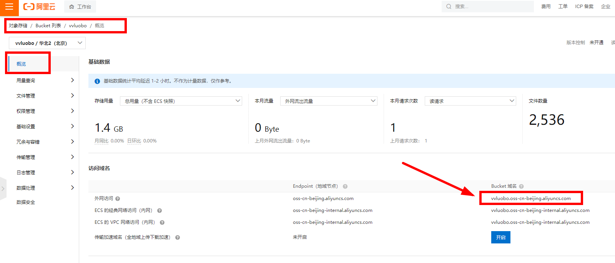Click the search magnifier icon
Screen dimensions: 615x263
[449, 7]
